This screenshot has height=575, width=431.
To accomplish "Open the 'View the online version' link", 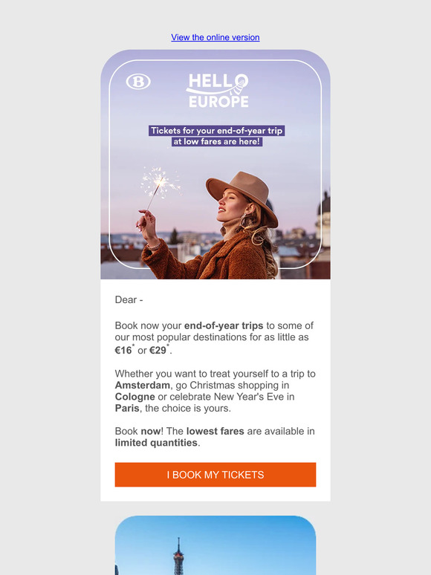I will [215, 37].
